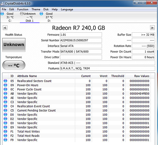The image size is (158, 145).
Task: Click status orb for Current Pending Sector Count
Action: click(5, 110)
